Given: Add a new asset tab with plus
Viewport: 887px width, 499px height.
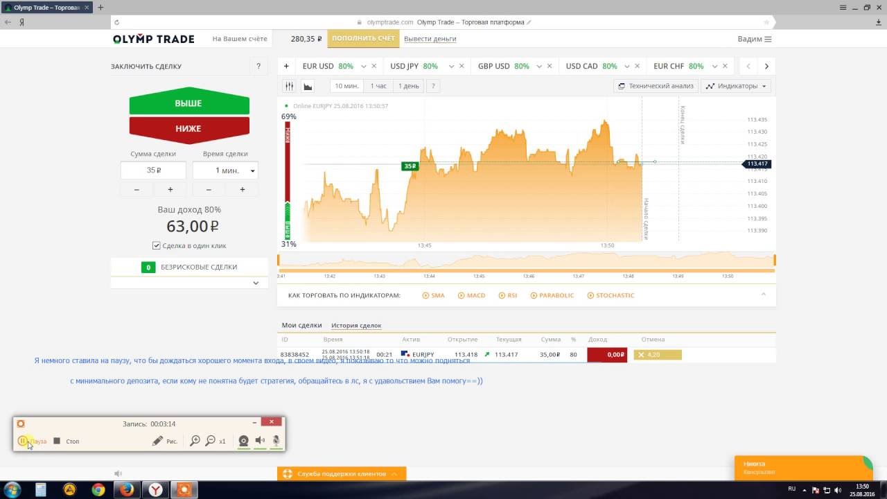Looking at the screenshot, I should coord(286,66).
